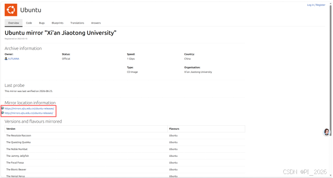Click the Mirror location information heading
The image size is (333, 178).
point(30,103)
